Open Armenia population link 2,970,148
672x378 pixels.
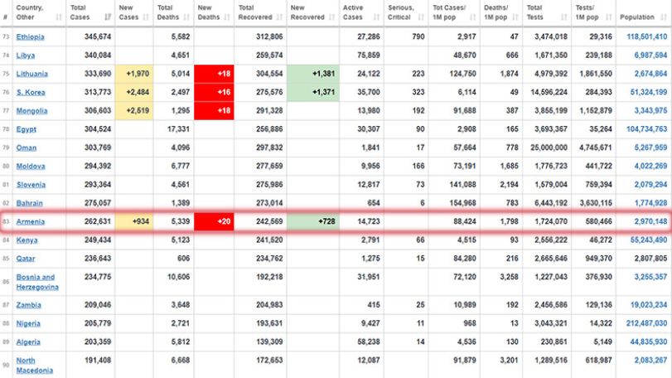click(x=650, y=221)
